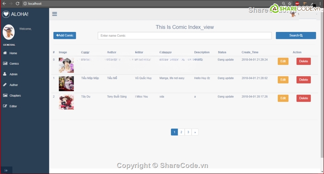Open Admin in the sidebar
The image size is (324, 174).
pos(13,74)
